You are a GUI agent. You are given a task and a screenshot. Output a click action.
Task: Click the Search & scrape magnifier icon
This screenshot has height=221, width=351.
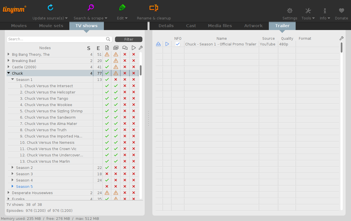91,8
